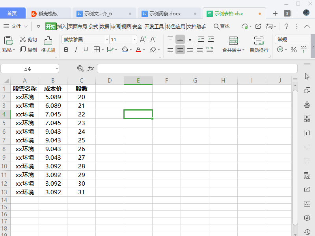Image resolution: width=315 pixels, height=236 pixels.
Task: Toggle italic formatting
Action: point(76,50)
